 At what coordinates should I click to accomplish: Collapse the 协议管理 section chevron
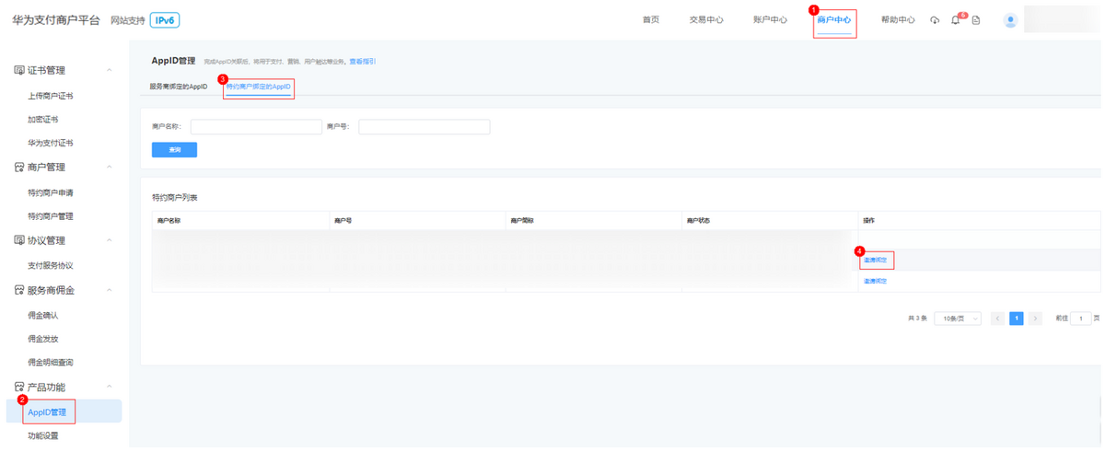pyautogui.click(x=110, y=240)
